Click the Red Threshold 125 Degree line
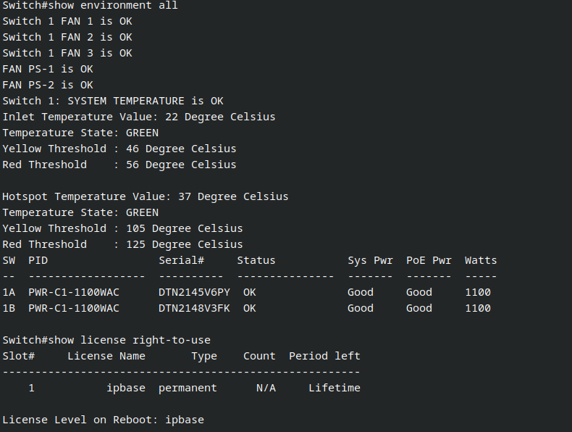 pyautogui.click(x=122, y=244)
